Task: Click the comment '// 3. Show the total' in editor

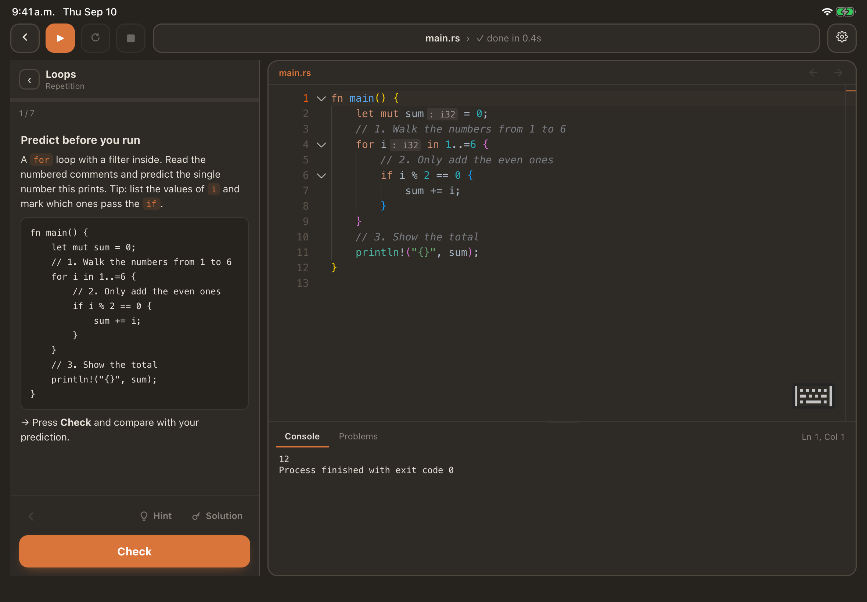Action: (x=417, y=237)
